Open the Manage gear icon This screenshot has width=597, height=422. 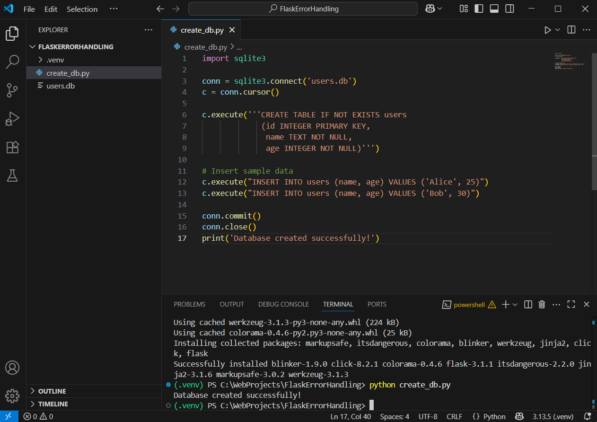(x=12, y=396)
